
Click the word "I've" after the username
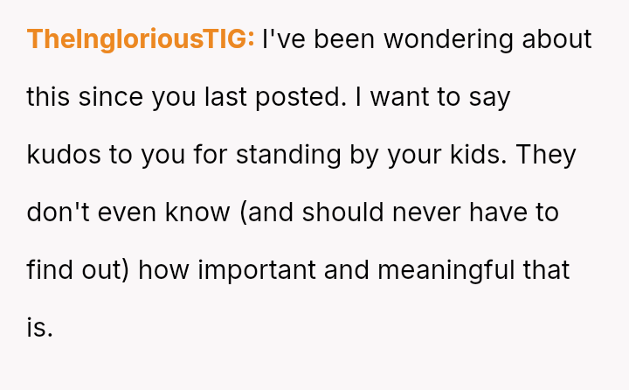281,39
